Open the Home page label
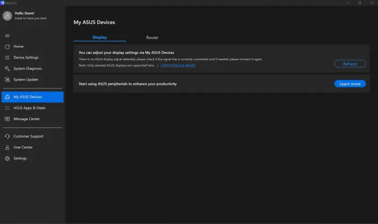This screenshot has width=378, height=224. [x=18, y=46]
